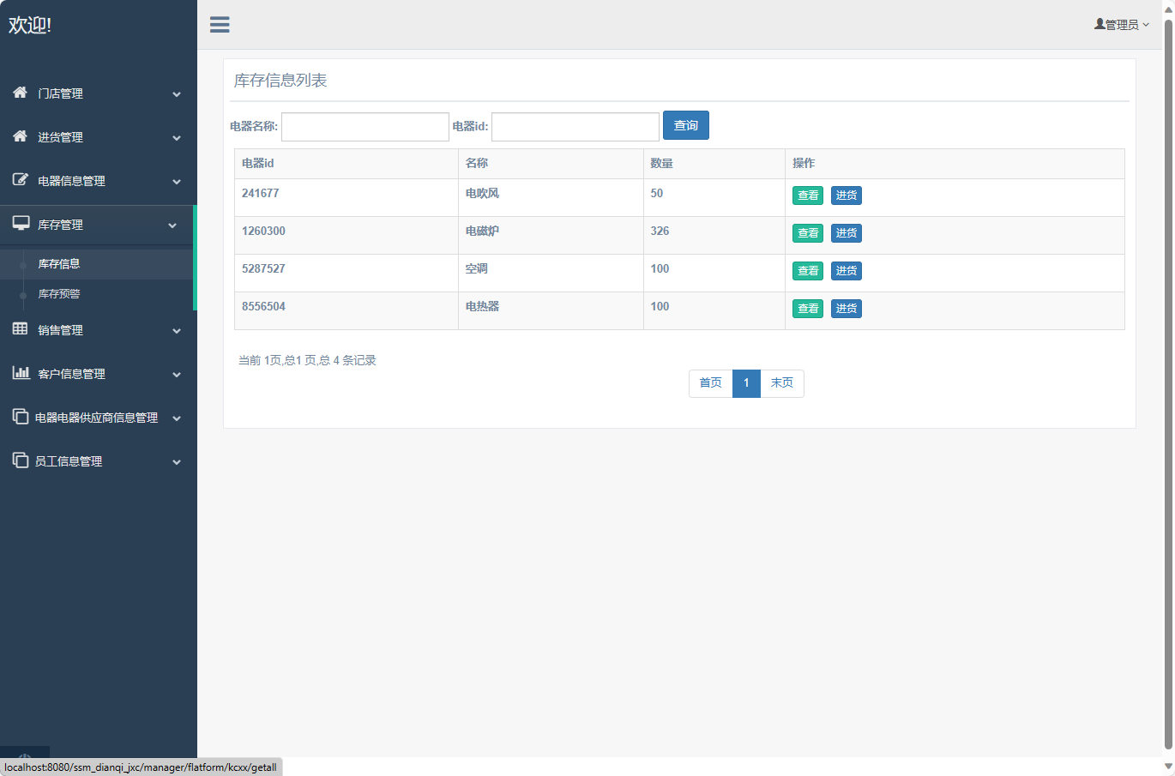The width and height of the screenshot is (1175, 776).
Task: Click the hamburger menu icon to toggle sidebar
Action: (220, 25)
